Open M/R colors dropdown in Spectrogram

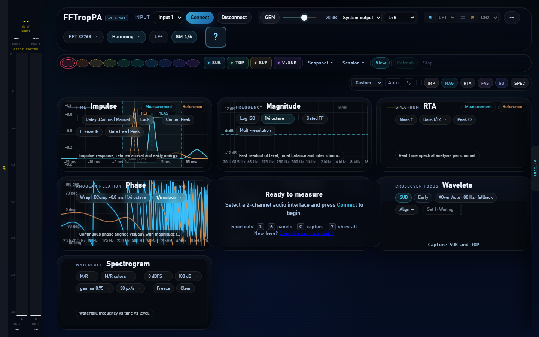tap(118, 276)
